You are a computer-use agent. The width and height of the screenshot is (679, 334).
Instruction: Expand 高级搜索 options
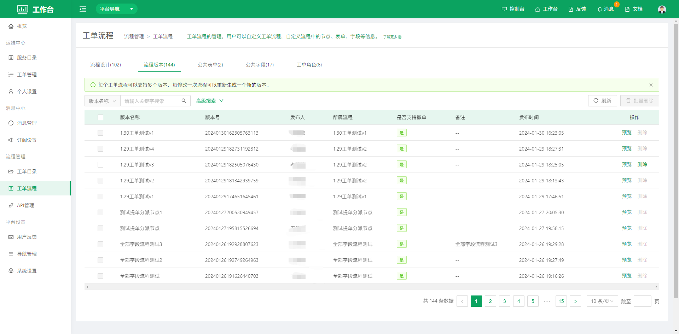tap(210, 101)
